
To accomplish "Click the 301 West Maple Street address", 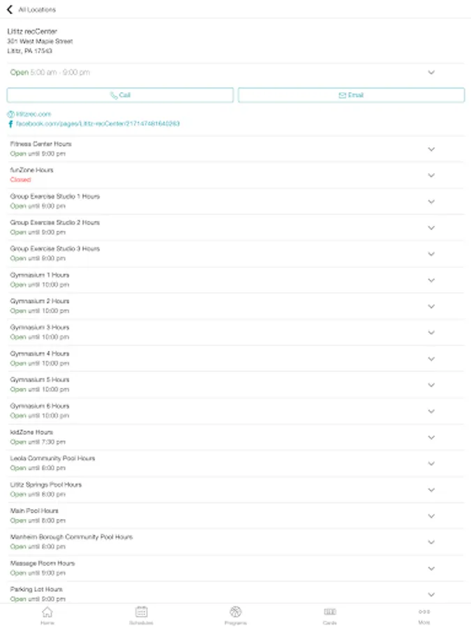I will point(40,41).
